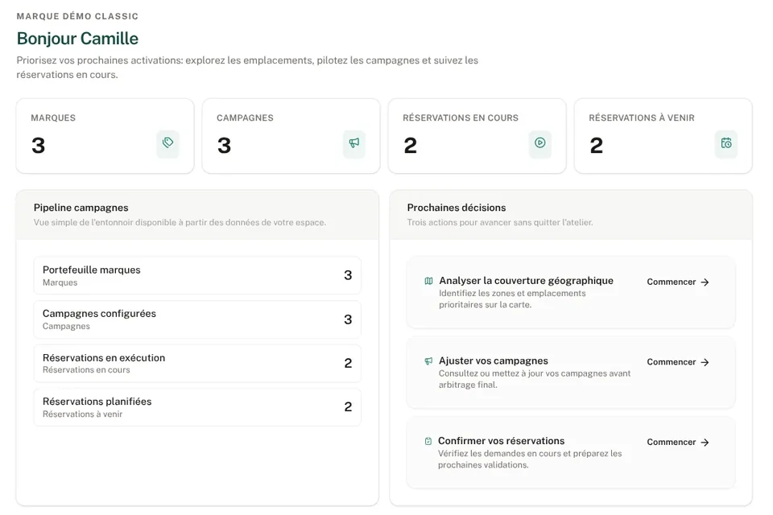Open the Portefeuille marques pipeline row
Viewport: 773px width, 515px height.
pyautogui.click(x=197, y=275)
